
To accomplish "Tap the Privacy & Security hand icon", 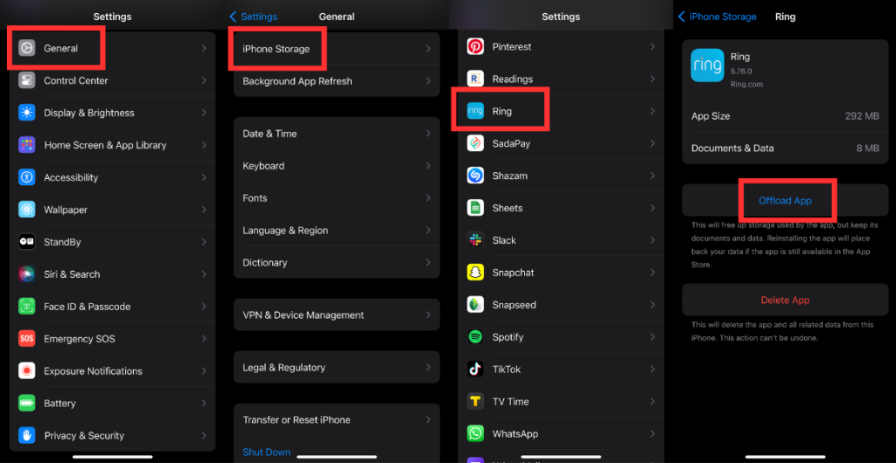I will click(27, 436).
